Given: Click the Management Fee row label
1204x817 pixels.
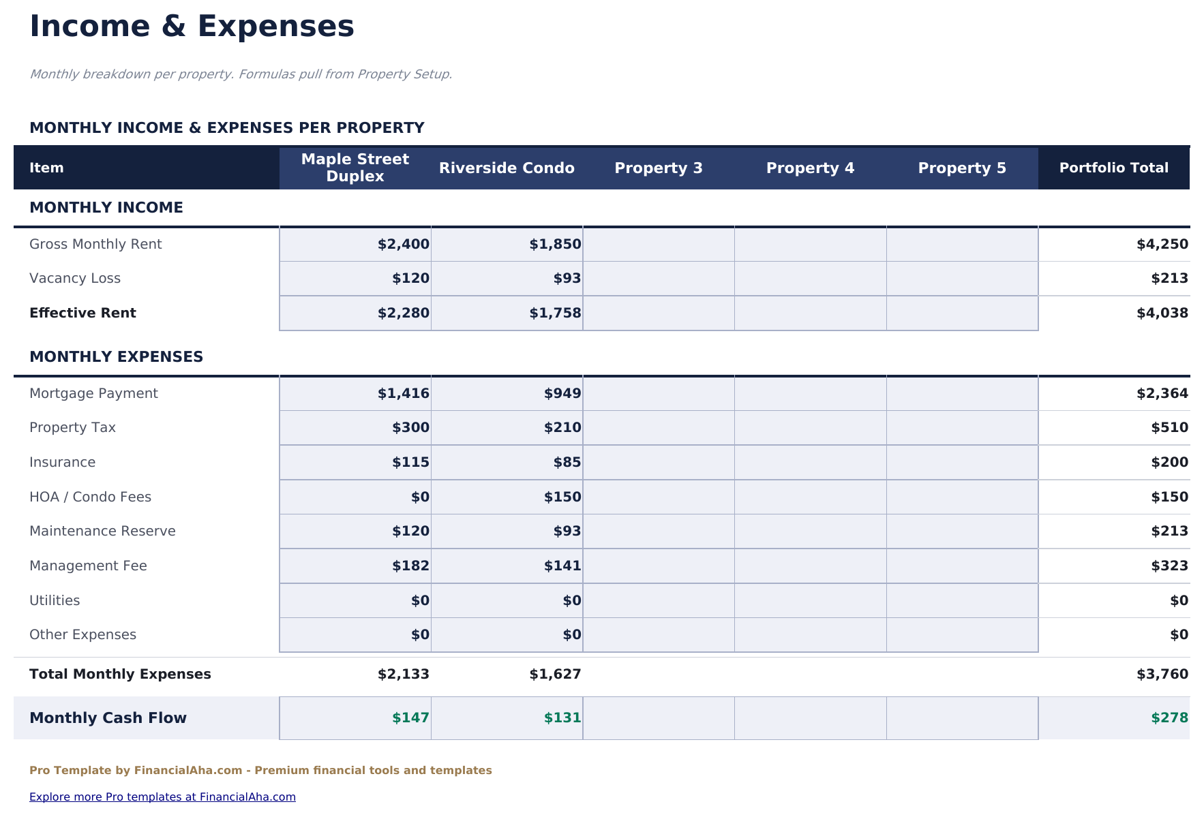Looking at the screenshot, I should click(x=87, y=566).
